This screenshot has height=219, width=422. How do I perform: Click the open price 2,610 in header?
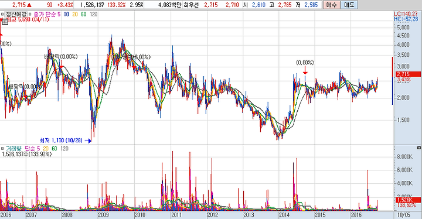click(258, 5)
